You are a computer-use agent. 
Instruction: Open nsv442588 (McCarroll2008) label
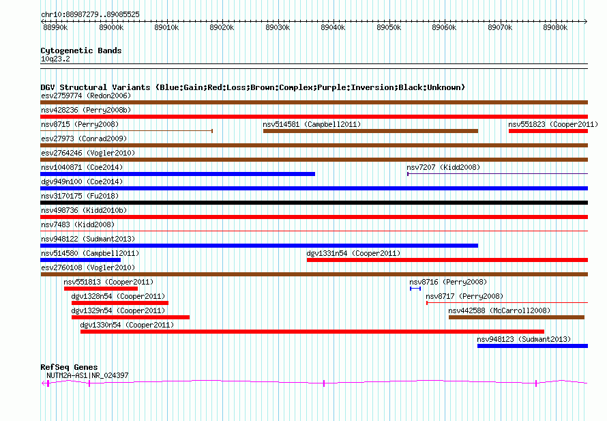(499, 310)
